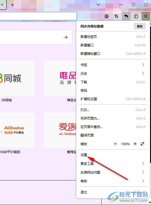This screenshot has width=151, height=205.
Task: Enter full screen via zoom row icon
Action: click(x=142, y=144)
